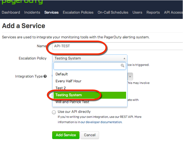Open Escalation Policies in the navigation bar
Screen dimensions: 183x144
(78, 13)
